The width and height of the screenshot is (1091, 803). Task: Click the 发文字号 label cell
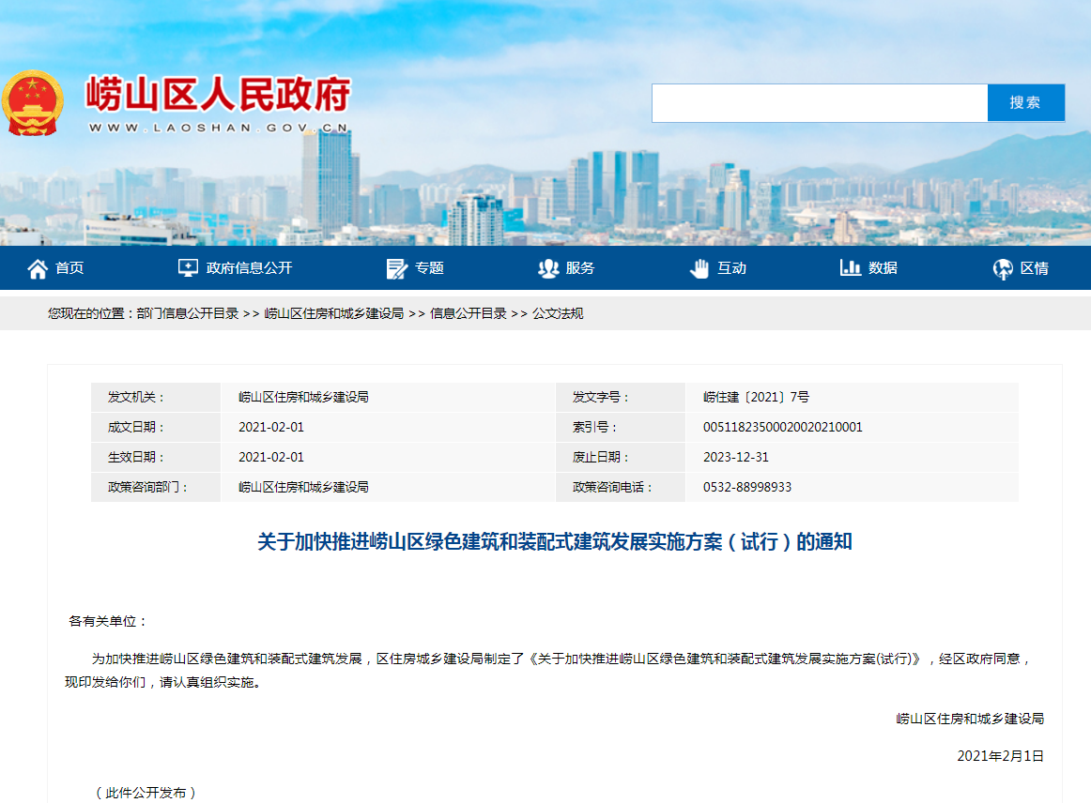coord(621,397)
